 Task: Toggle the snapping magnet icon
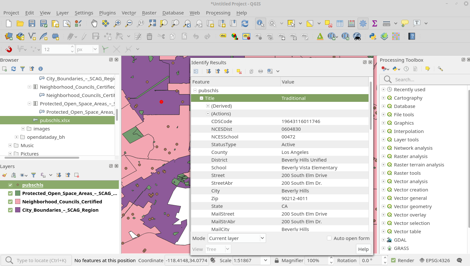click(9, 49)
